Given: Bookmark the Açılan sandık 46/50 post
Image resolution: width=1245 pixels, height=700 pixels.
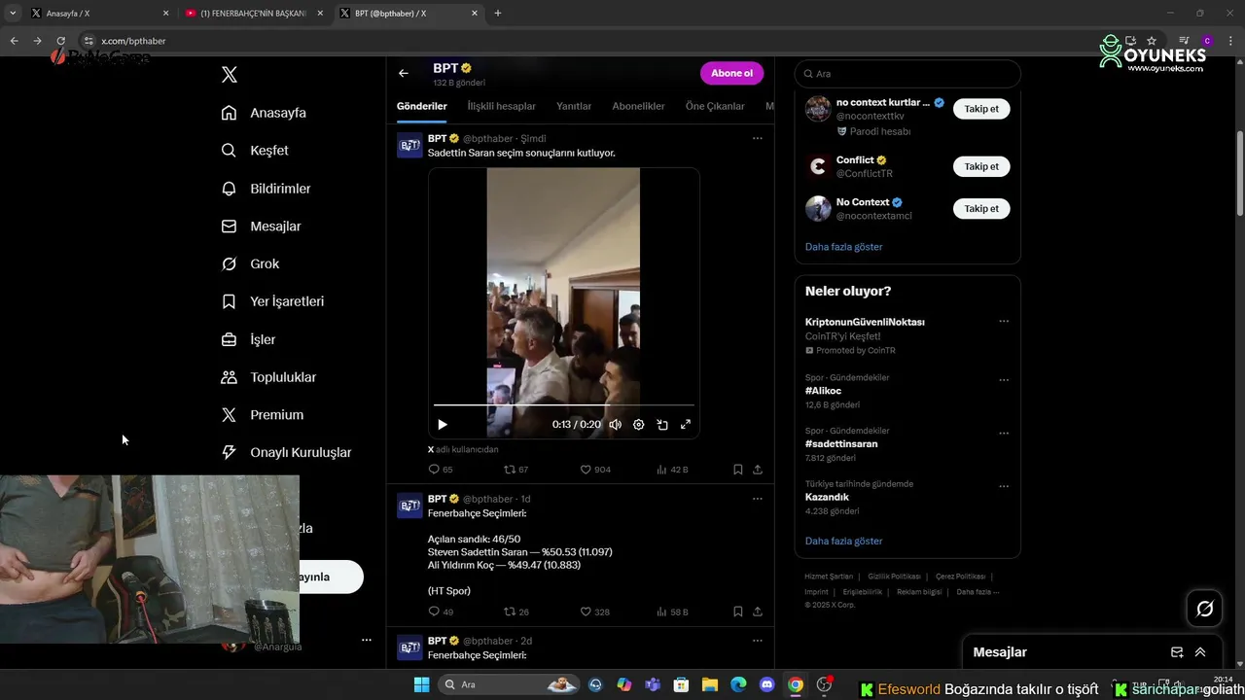Looking at the screenshot, I should [738, 612].
